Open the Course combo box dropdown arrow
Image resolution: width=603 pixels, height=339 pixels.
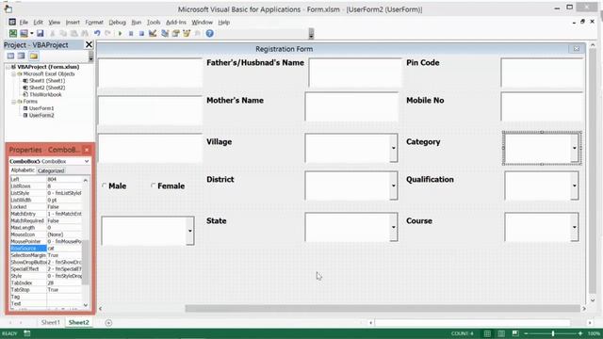click(574, 227)
